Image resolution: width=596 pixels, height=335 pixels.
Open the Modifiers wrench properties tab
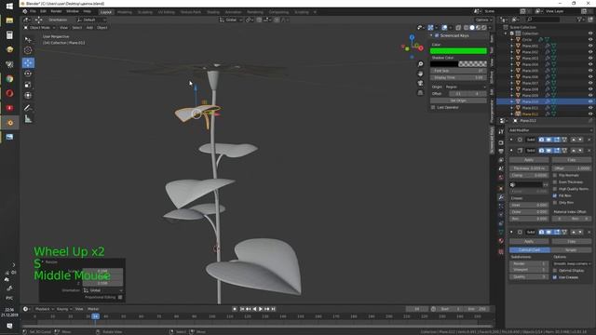(x=501, y=197)
